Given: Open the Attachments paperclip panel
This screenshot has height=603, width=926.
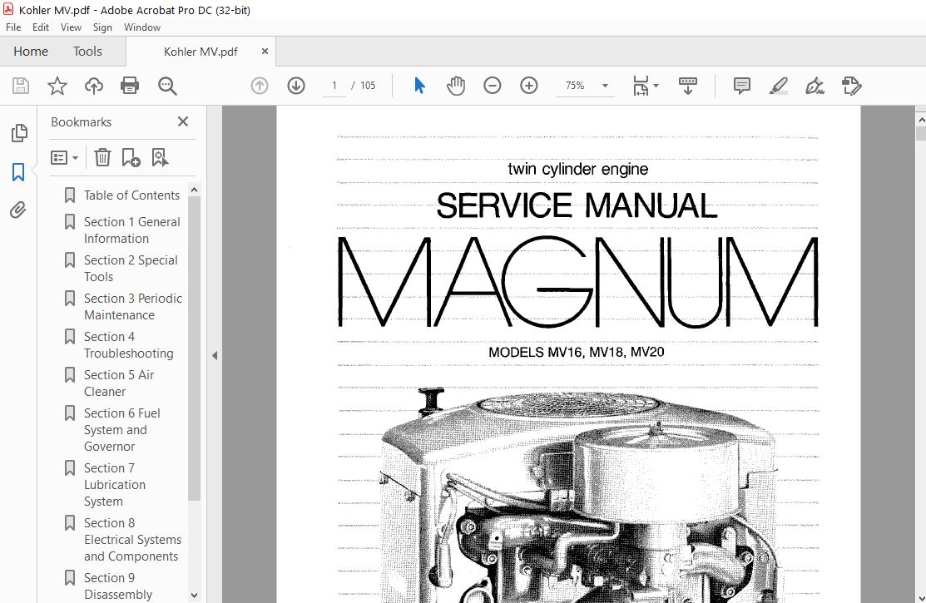Looking at the screenshot, I should [18, 210].
